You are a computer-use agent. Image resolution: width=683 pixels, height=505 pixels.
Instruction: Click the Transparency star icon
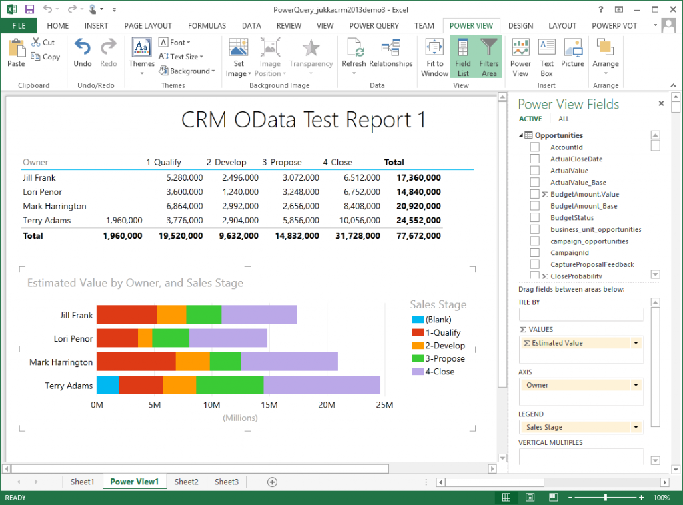point(311,47)
